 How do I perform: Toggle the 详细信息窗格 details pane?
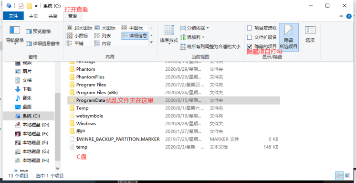point(42,43)
